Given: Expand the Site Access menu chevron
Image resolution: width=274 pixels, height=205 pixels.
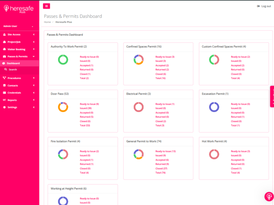Looking at the screenshot, I should click(34, 35).
